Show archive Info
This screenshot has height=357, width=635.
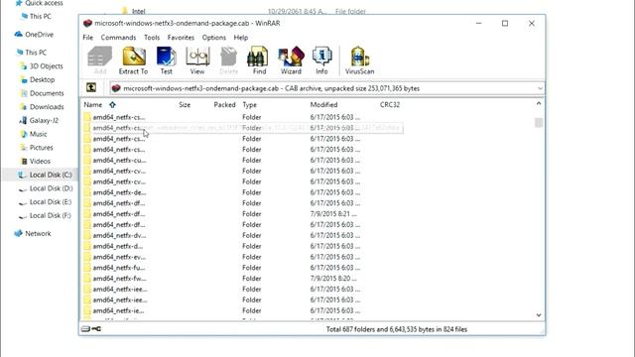(321, 60)
